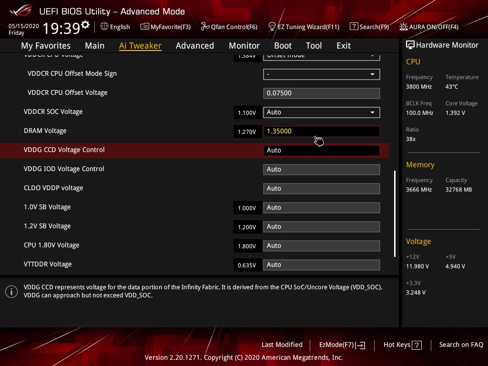Screen dimensions: 488x366
Task: Open the Advanced tab
Action: (195, 46)
